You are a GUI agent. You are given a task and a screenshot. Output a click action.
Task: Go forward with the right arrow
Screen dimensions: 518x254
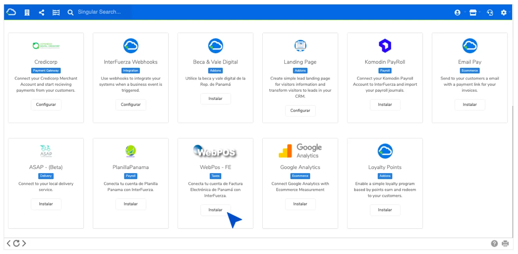point(24,243)
